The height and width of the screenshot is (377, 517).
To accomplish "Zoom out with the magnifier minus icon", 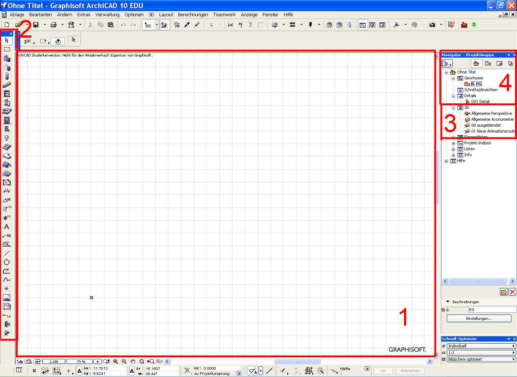I will (124, 361).
